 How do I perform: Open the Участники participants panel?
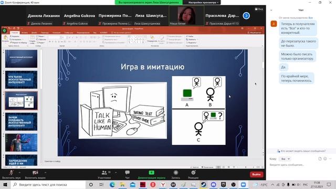104,174
